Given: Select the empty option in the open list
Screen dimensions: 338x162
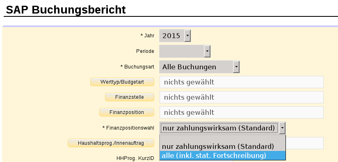Looking at the screenshot, I should (222, 139).
